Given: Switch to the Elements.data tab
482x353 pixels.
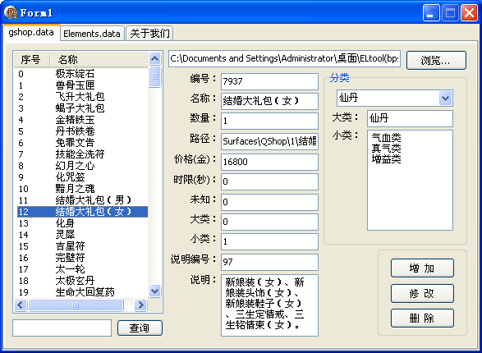Looking at the screenshot, I should pyautogui.click(x=92, y=33).
